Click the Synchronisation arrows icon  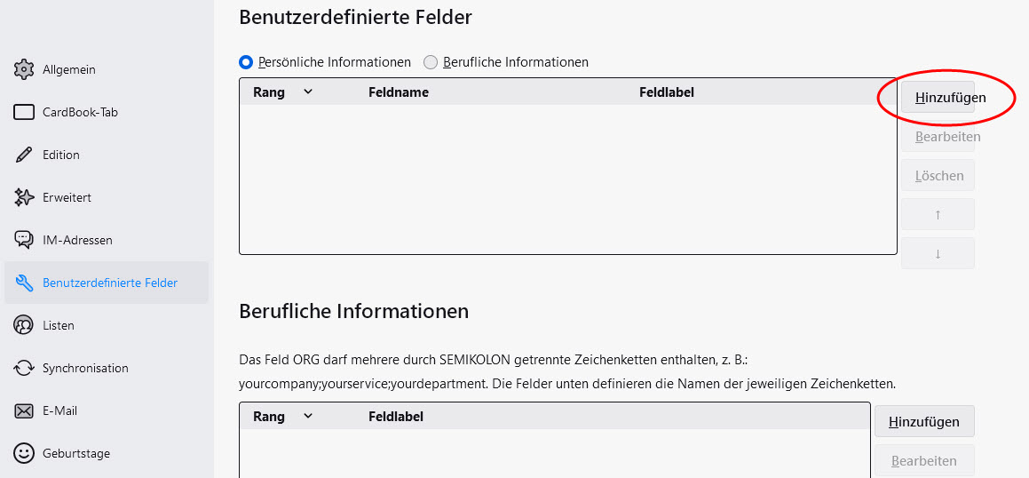coord(24,368)
